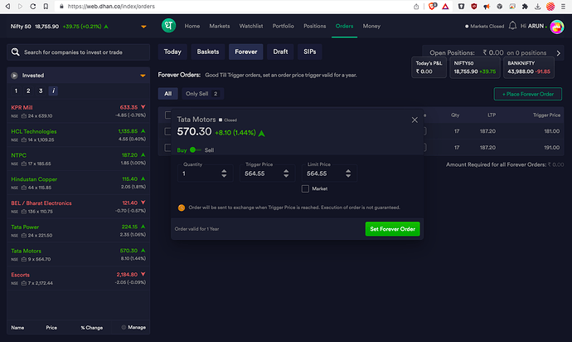Open HCL Technologies watchlist row
Screen dimensions: 572x342
tap(79, 135)
